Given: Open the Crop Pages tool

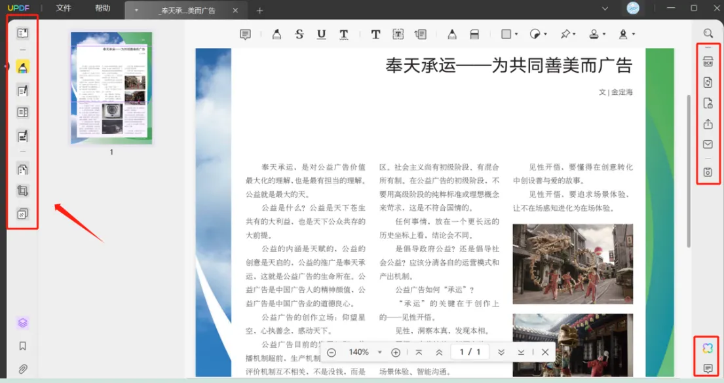Looking at the screenshot, I should 22,191.
